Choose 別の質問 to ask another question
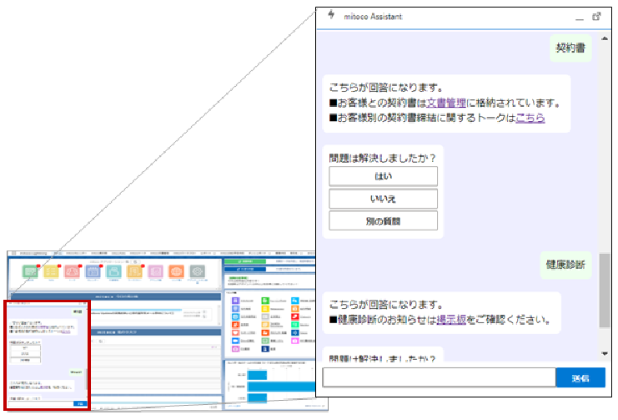This screenshot has height=420, width=618. tap(383, 220)
